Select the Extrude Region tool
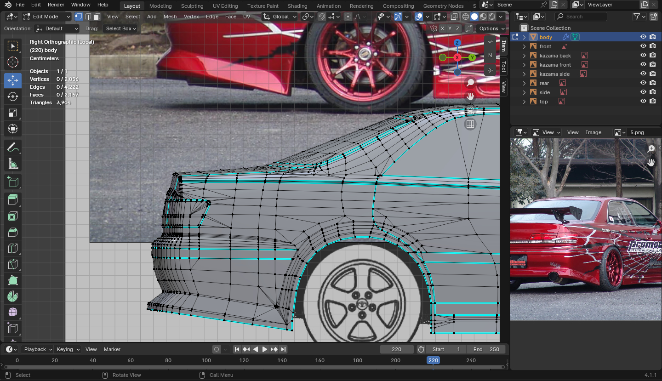This screenshot has width=662, height=381. point(13,199)
